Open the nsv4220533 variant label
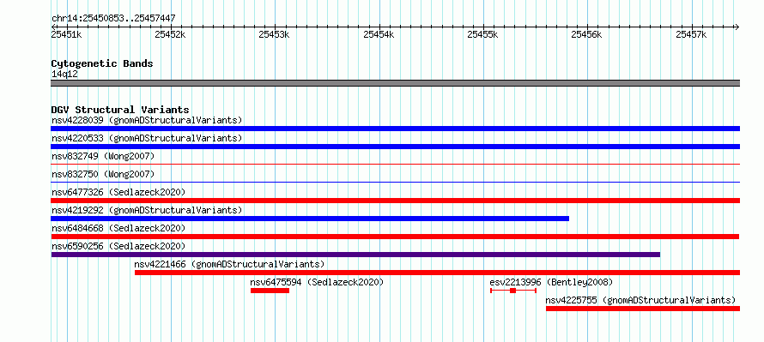The width and height of the screenshot is (764, 342). (x=147, y=138)
